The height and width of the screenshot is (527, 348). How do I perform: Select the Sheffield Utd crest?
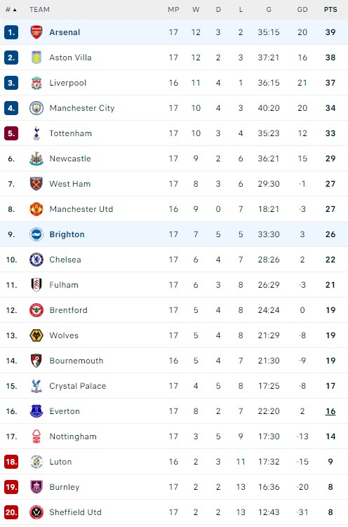point(36,512)
